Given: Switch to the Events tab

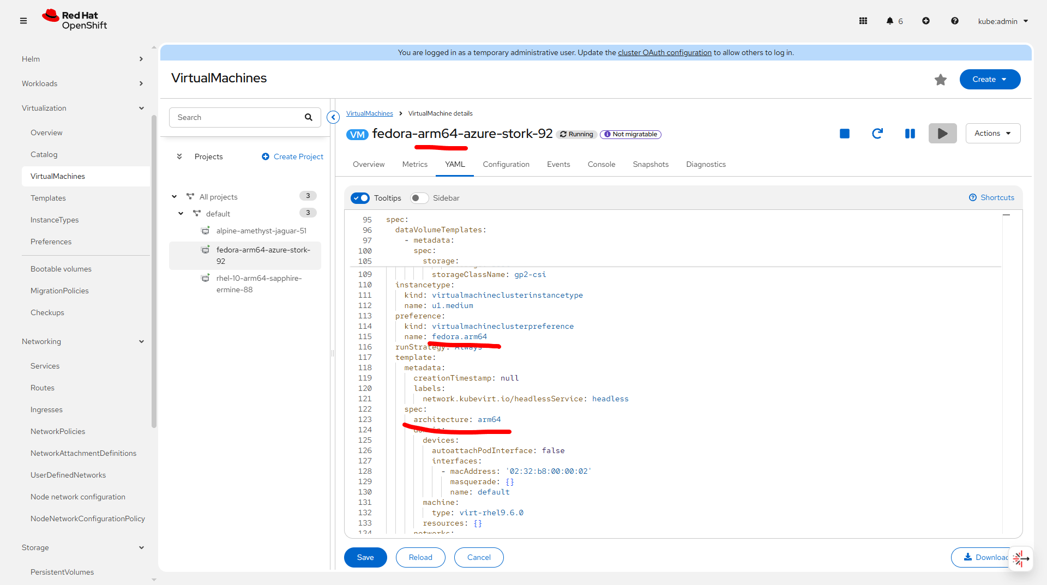Looking at the screenshot, I should pyautogui.click(x=558, y=164).
